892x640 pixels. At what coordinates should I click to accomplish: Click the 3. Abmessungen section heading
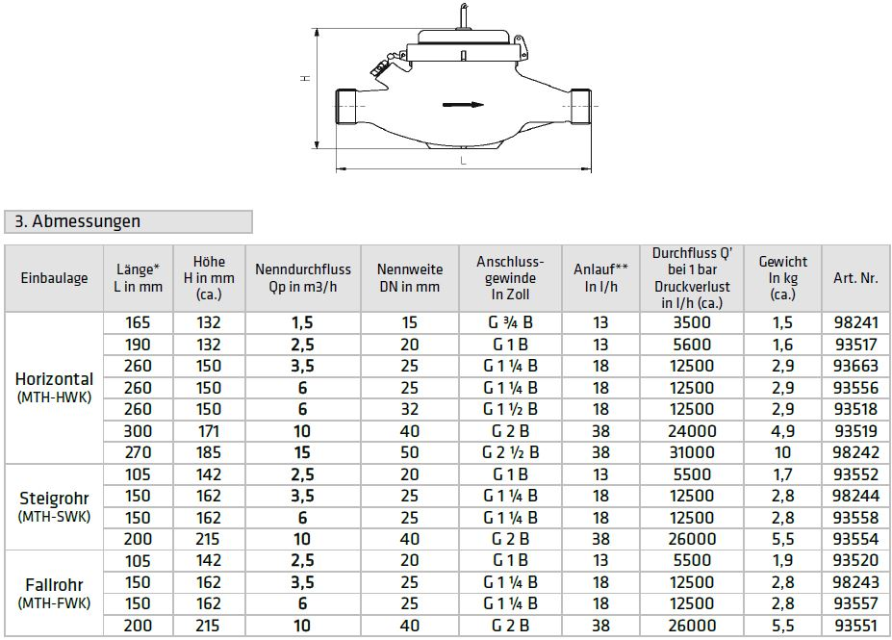[x=77, y=220]
